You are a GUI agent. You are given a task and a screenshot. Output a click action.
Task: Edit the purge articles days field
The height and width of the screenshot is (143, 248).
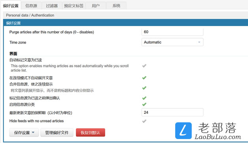pyautogui.click(x=172, y=32)
